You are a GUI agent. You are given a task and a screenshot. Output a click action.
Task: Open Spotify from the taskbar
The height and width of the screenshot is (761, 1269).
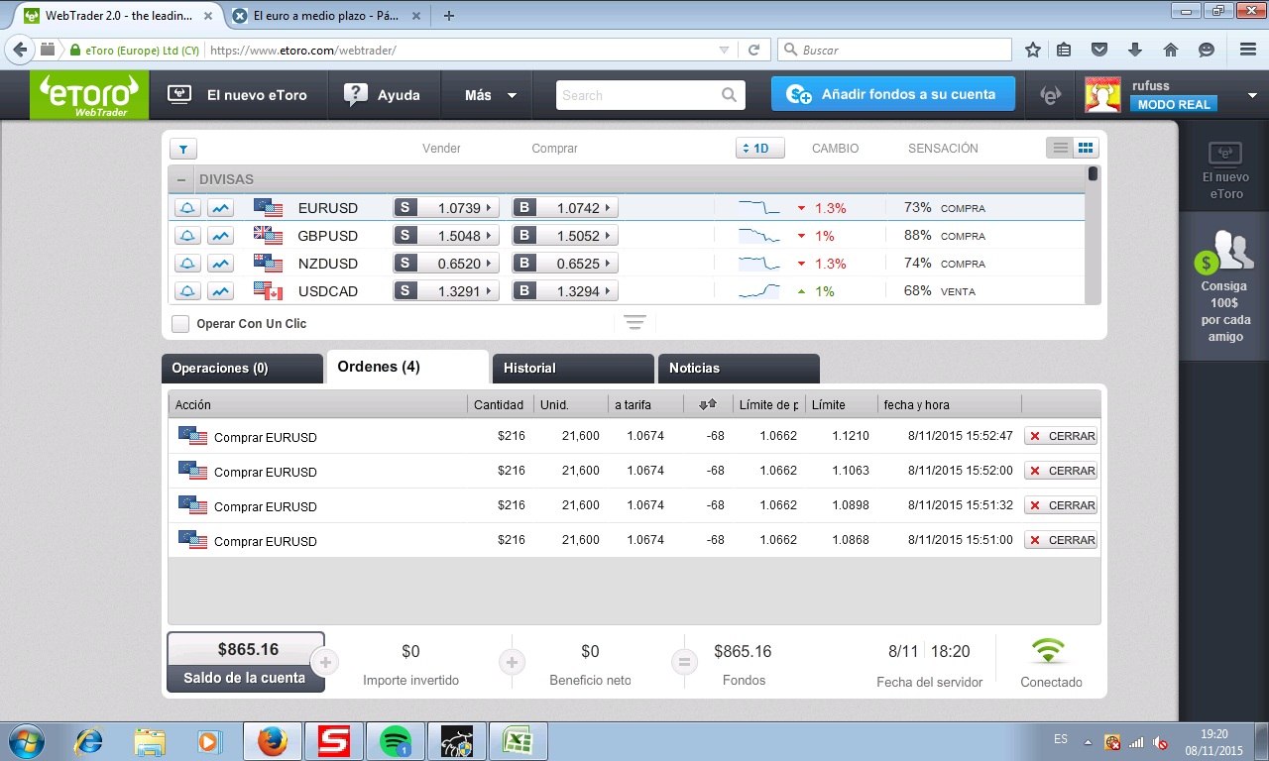pyautogui.click(x=396, y=741)
